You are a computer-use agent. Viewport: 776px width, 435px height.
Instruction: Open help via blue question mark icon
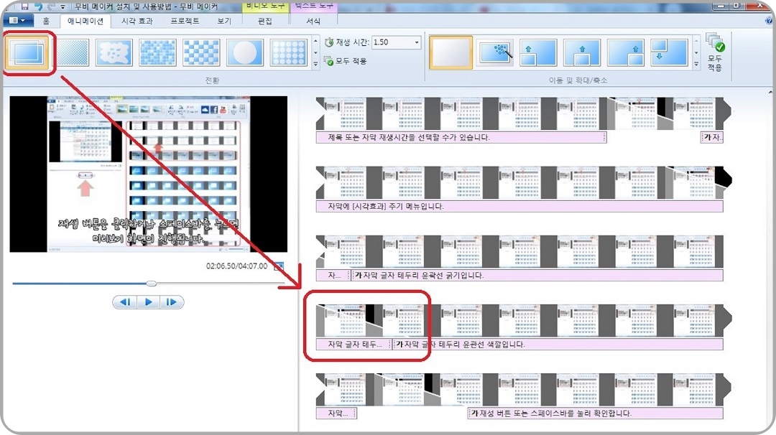pos(769,20)
